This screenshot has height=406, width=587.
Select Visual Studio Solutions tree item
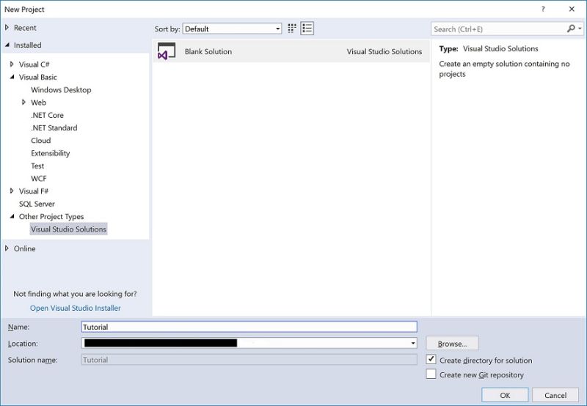[x=68, y=229]
